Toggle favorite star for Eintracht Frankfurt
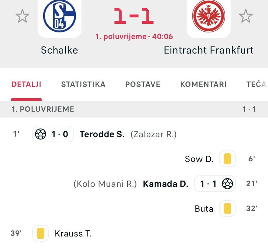This screenshot has width=268, height=248. pyautogui.click(x=246, y=17)
